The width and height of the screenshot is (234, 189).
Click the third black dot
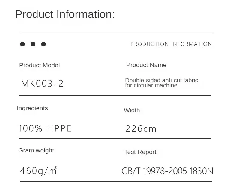(x=43, y=44)
